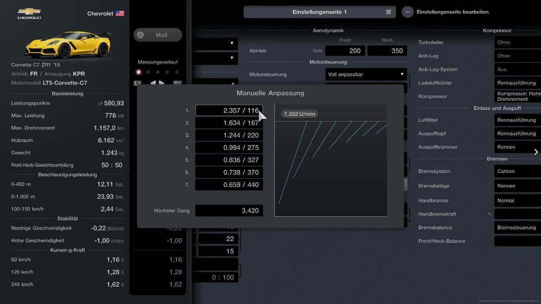The image size is (541, 304).
Task: Select the 3rd gear field 1.244 / 220
Action: [x=229, y=135]
